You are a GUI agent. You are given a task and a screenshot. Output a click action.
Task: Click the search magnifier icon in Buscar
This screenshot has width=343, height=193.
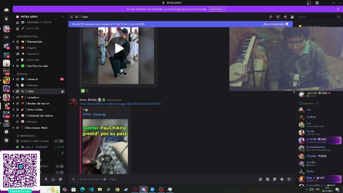(338, 17)
